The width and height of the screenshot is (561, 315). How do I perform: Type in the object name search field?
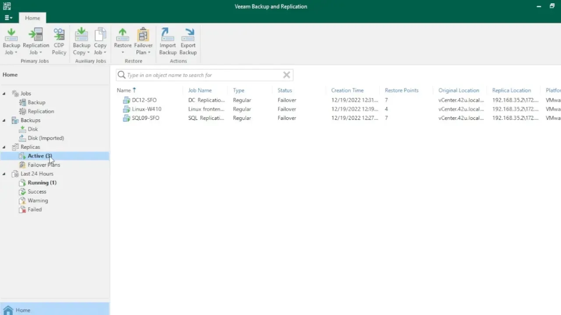[x=202, y=75]
